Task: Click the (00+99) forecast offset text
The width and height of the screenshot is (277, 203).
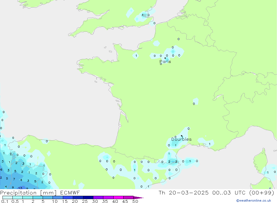Action: [262, 192]
